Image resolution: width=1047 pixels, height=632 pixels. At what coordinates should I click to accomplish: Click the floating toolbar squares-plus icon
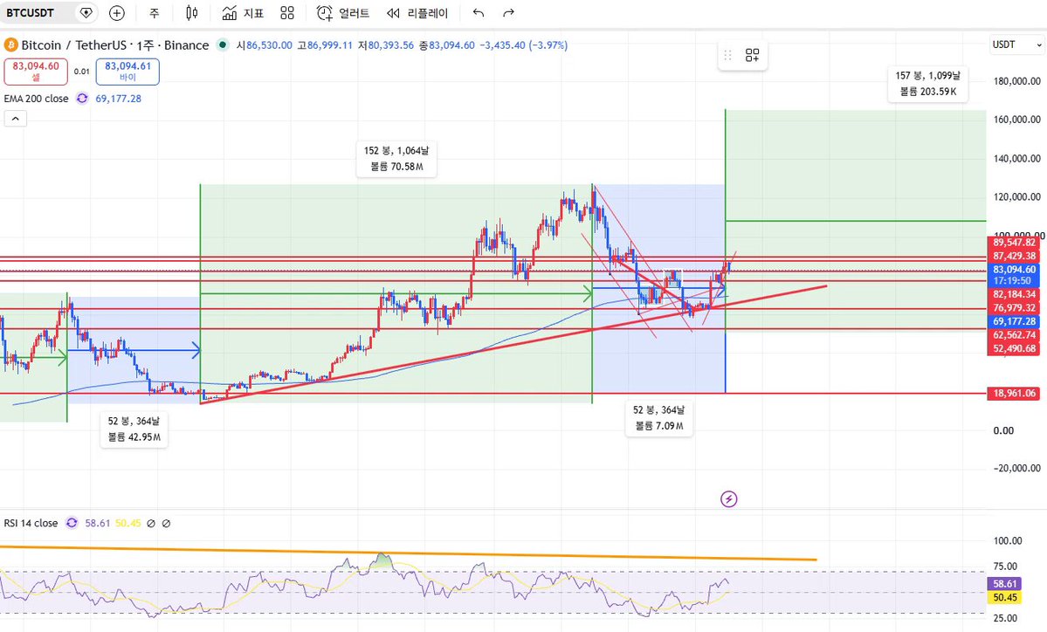tap(753, 55)
